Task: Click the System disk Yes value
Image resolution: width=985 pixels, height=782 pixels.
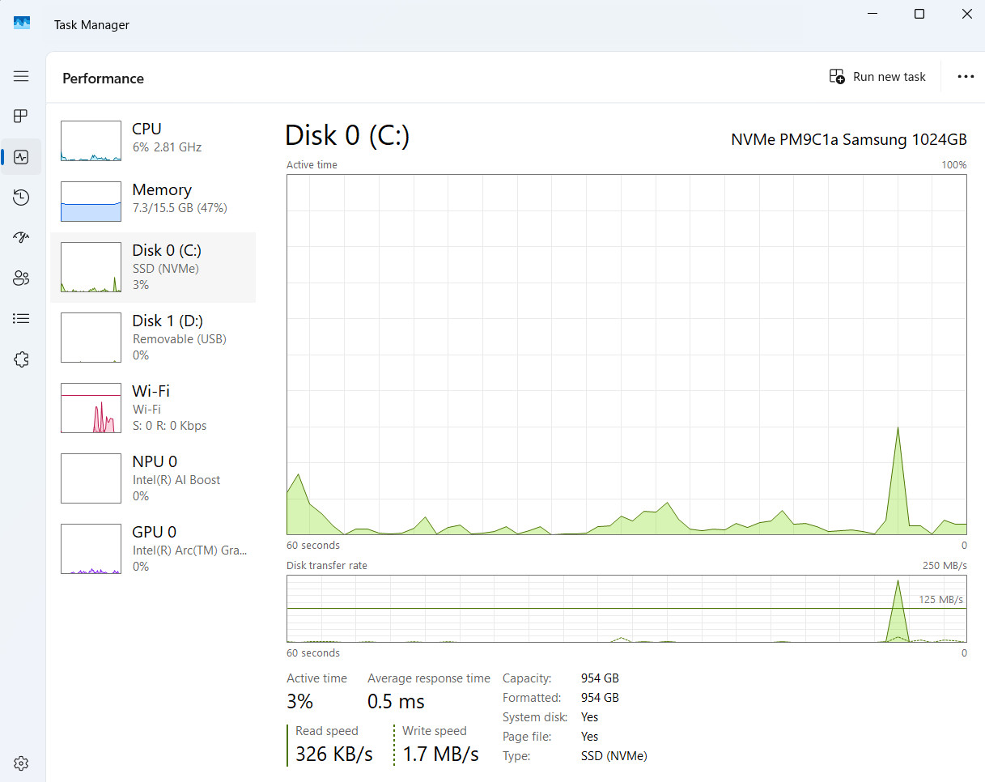Action: pos(590,717)
